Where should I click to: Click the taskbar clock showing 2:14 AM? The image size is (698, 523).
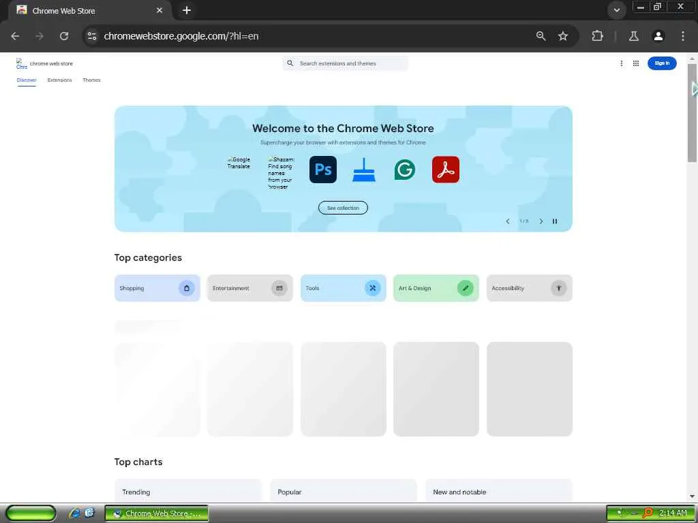point(673,513)
